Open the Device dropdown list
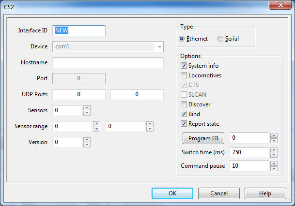Image resolution: width=295 pixels, height=206 pixels. [159, 46]
